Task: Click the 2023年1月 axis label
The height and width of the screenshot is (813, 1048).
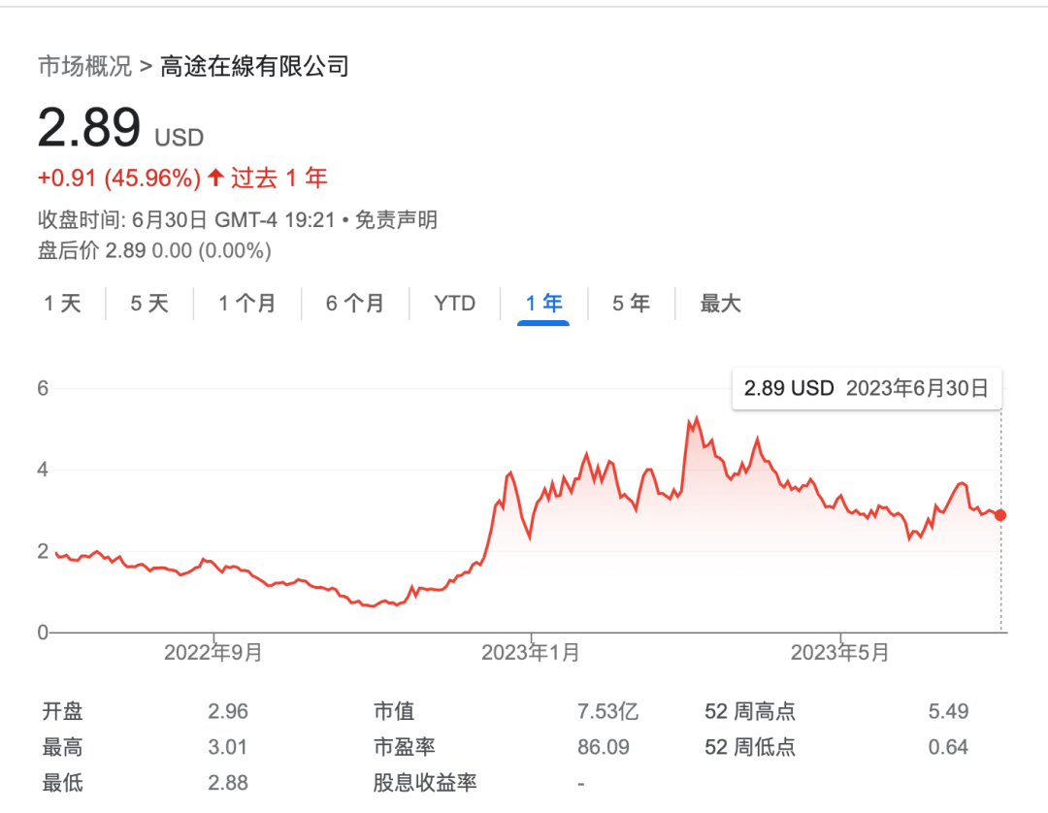Action: [x=531, y=653]
